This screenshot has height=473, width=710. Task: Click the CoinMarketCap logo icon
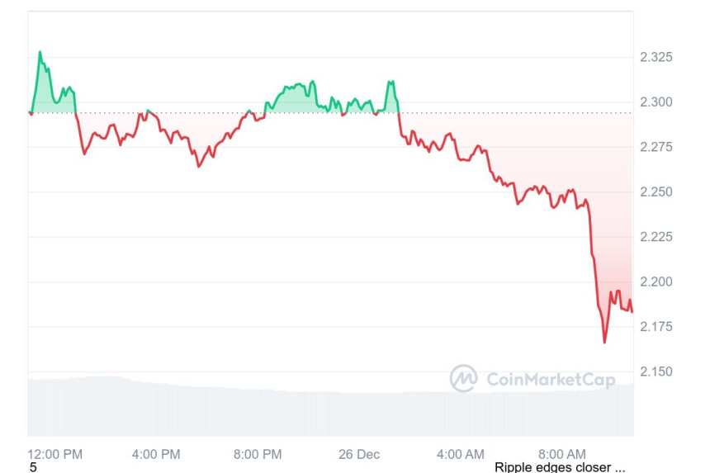pos(463,379)
